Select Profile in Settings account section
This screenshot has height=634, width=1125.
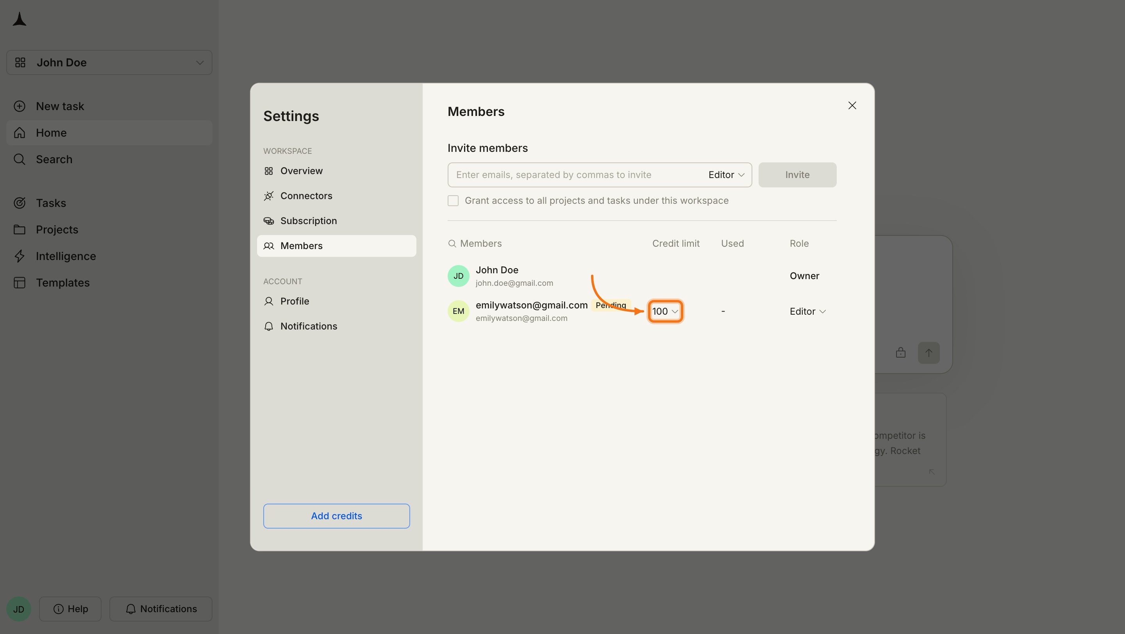[336, 301]
